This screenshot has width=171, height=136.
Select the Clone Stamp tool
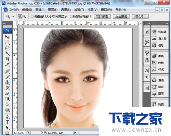tap(7, 82)
